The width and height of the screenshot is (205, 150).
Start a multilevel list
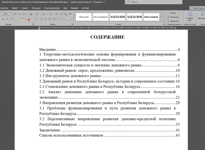click(x=50, y=14)
